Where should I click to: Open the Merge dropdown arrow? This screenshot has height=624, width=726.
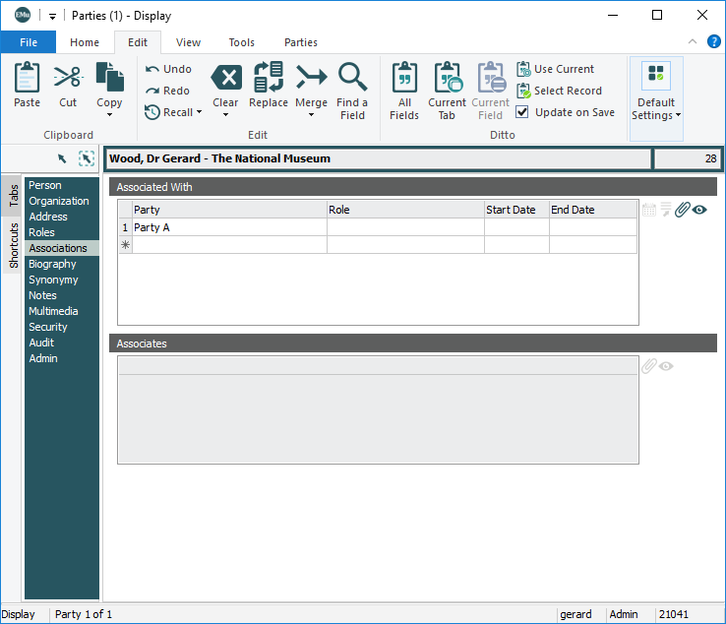tap(311, 115)
